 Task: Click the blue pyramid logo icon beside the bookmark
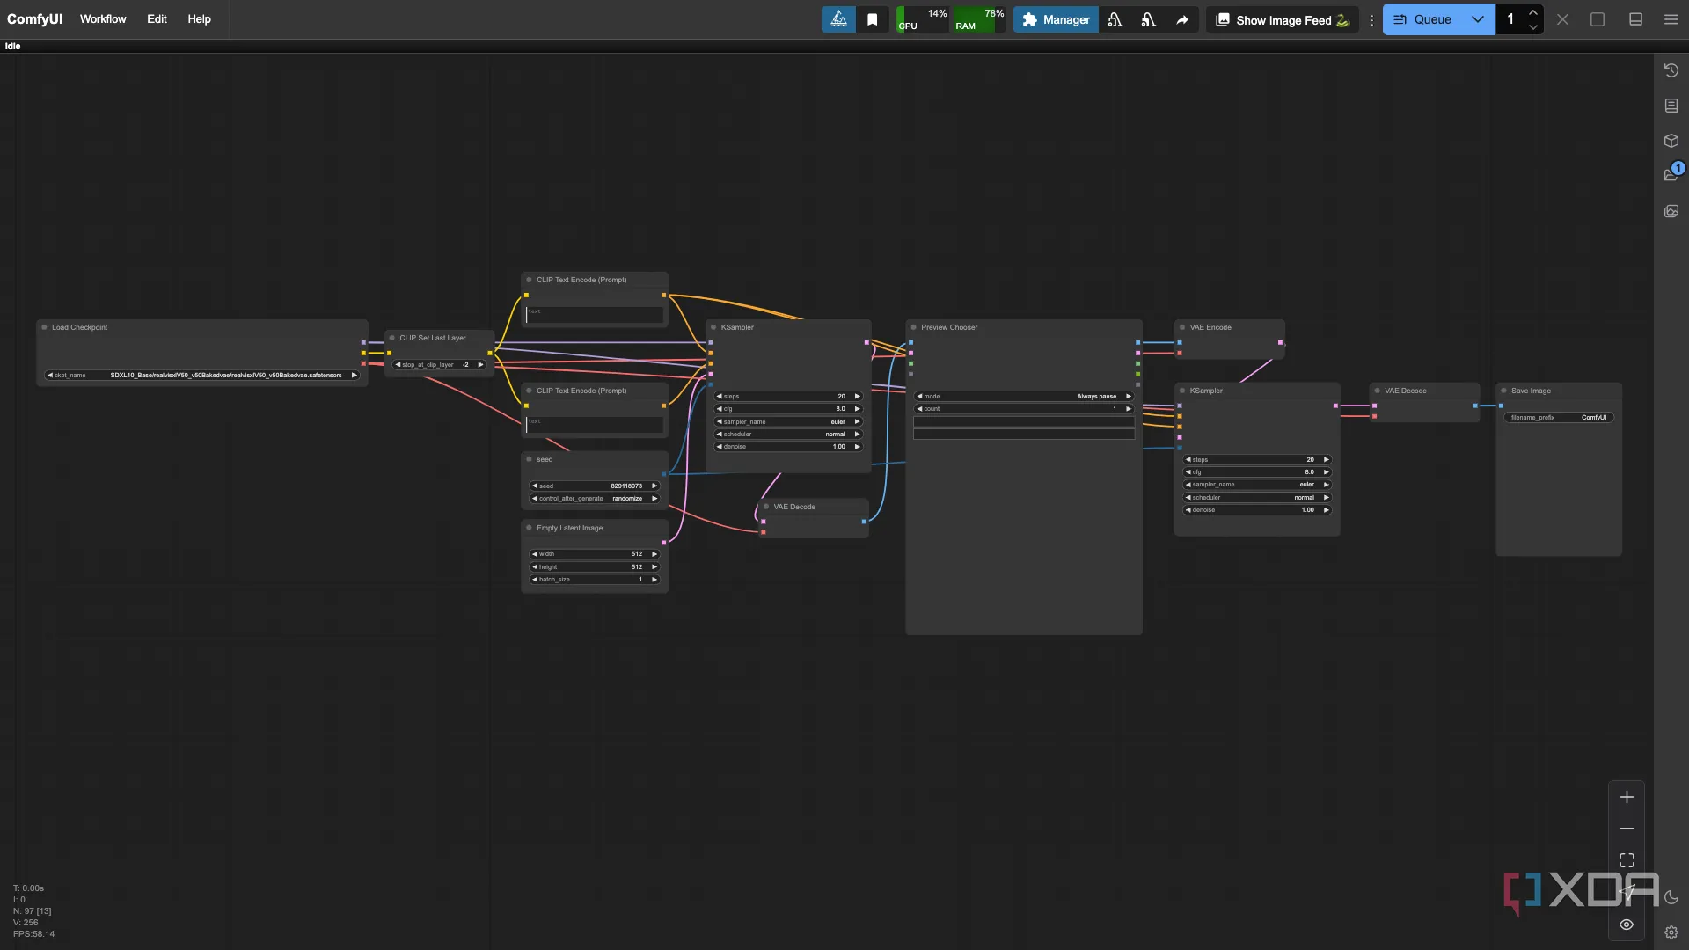(x=838, y=19)
